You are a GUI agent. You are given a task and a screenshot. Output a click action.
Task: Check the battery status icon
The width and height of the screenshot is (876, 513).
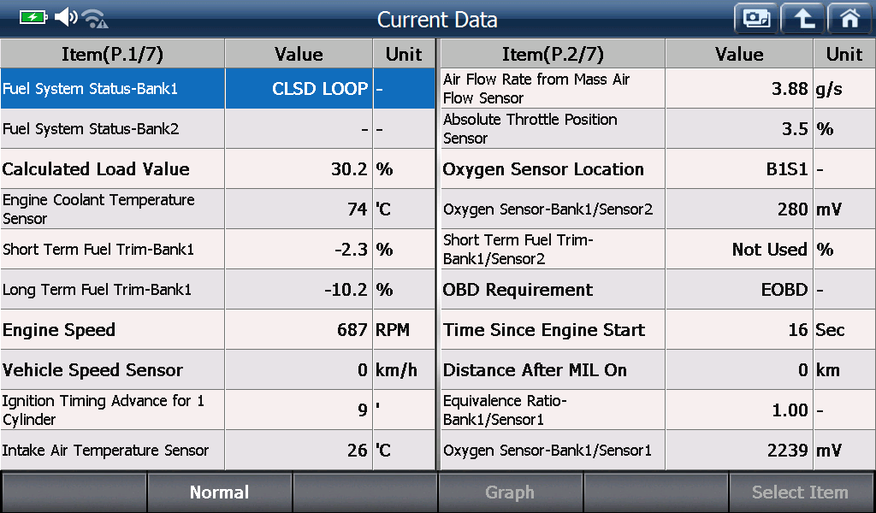coord(33,17)
